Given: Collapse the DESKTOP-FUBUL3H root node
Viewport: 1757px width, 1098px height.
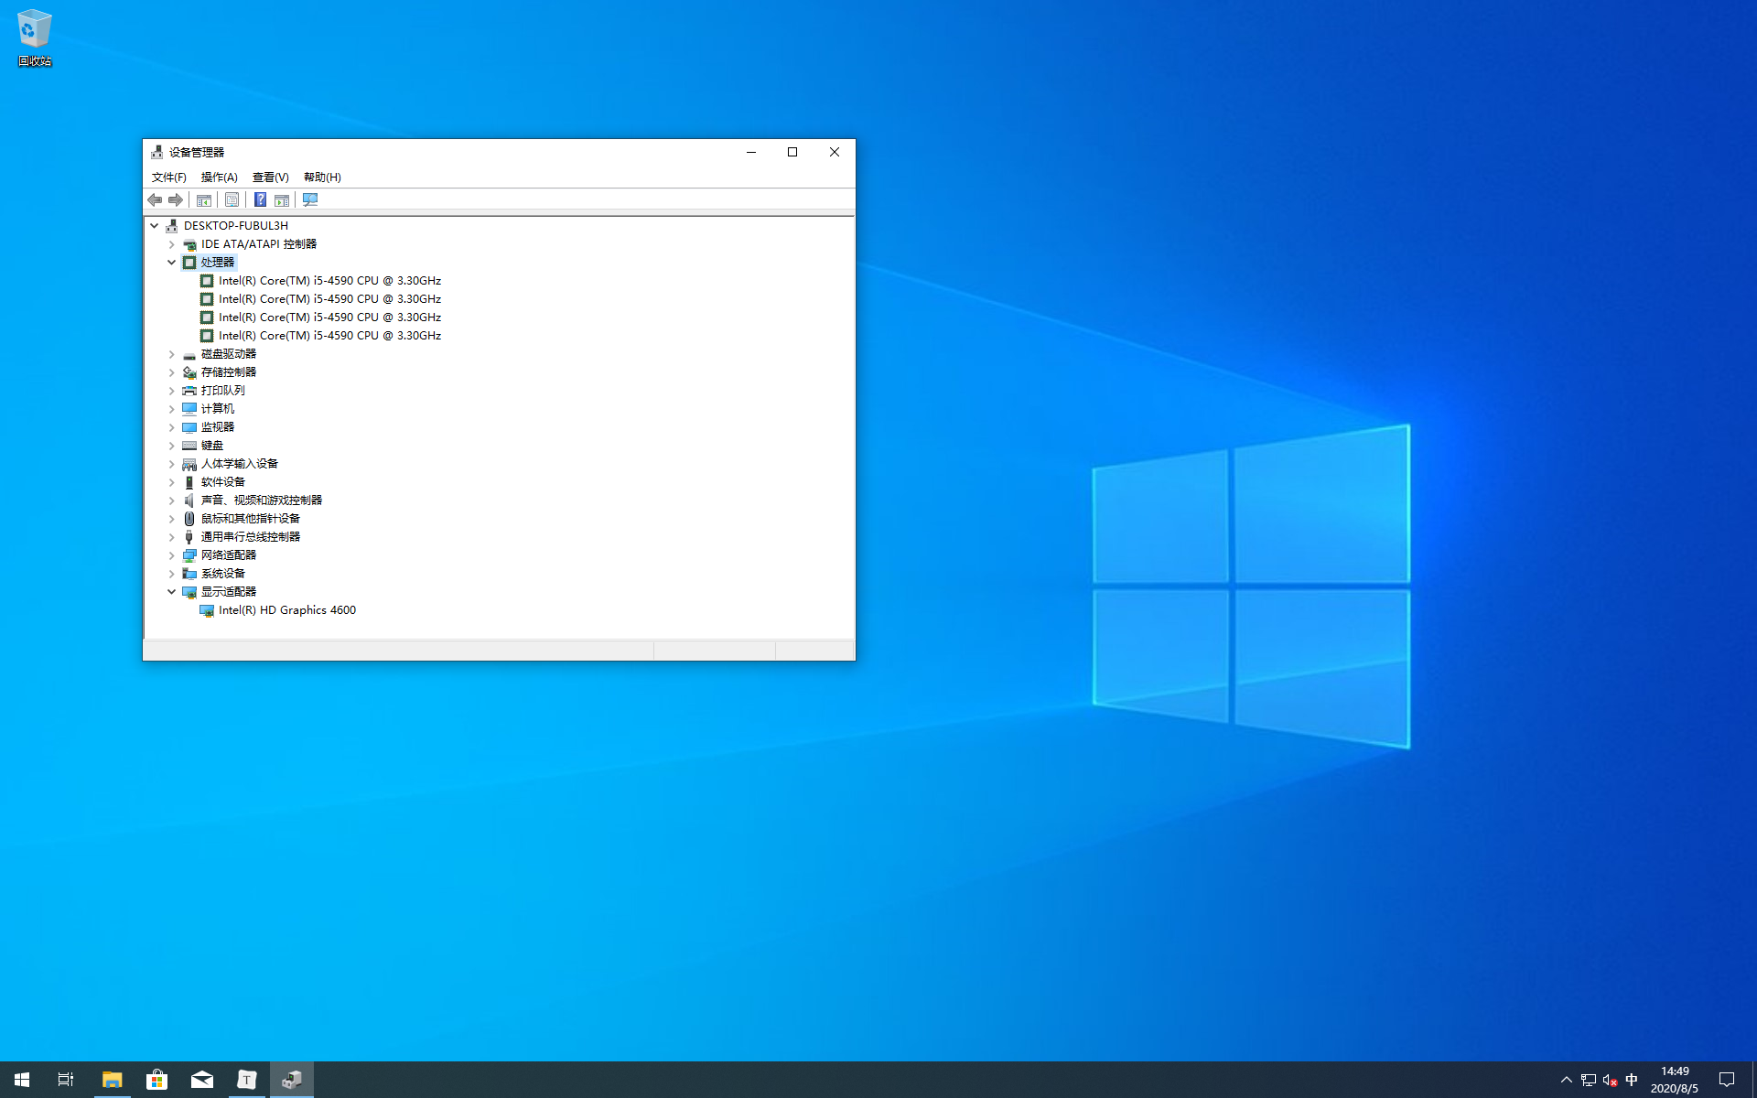Looking at the screenshot, I should (x=155, y=225).
